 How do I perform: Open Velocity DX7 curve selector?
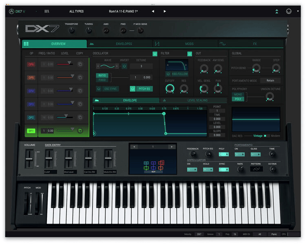click(199, 234)
